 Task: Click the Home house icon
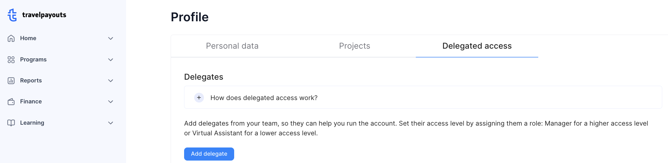pos(11,38)
